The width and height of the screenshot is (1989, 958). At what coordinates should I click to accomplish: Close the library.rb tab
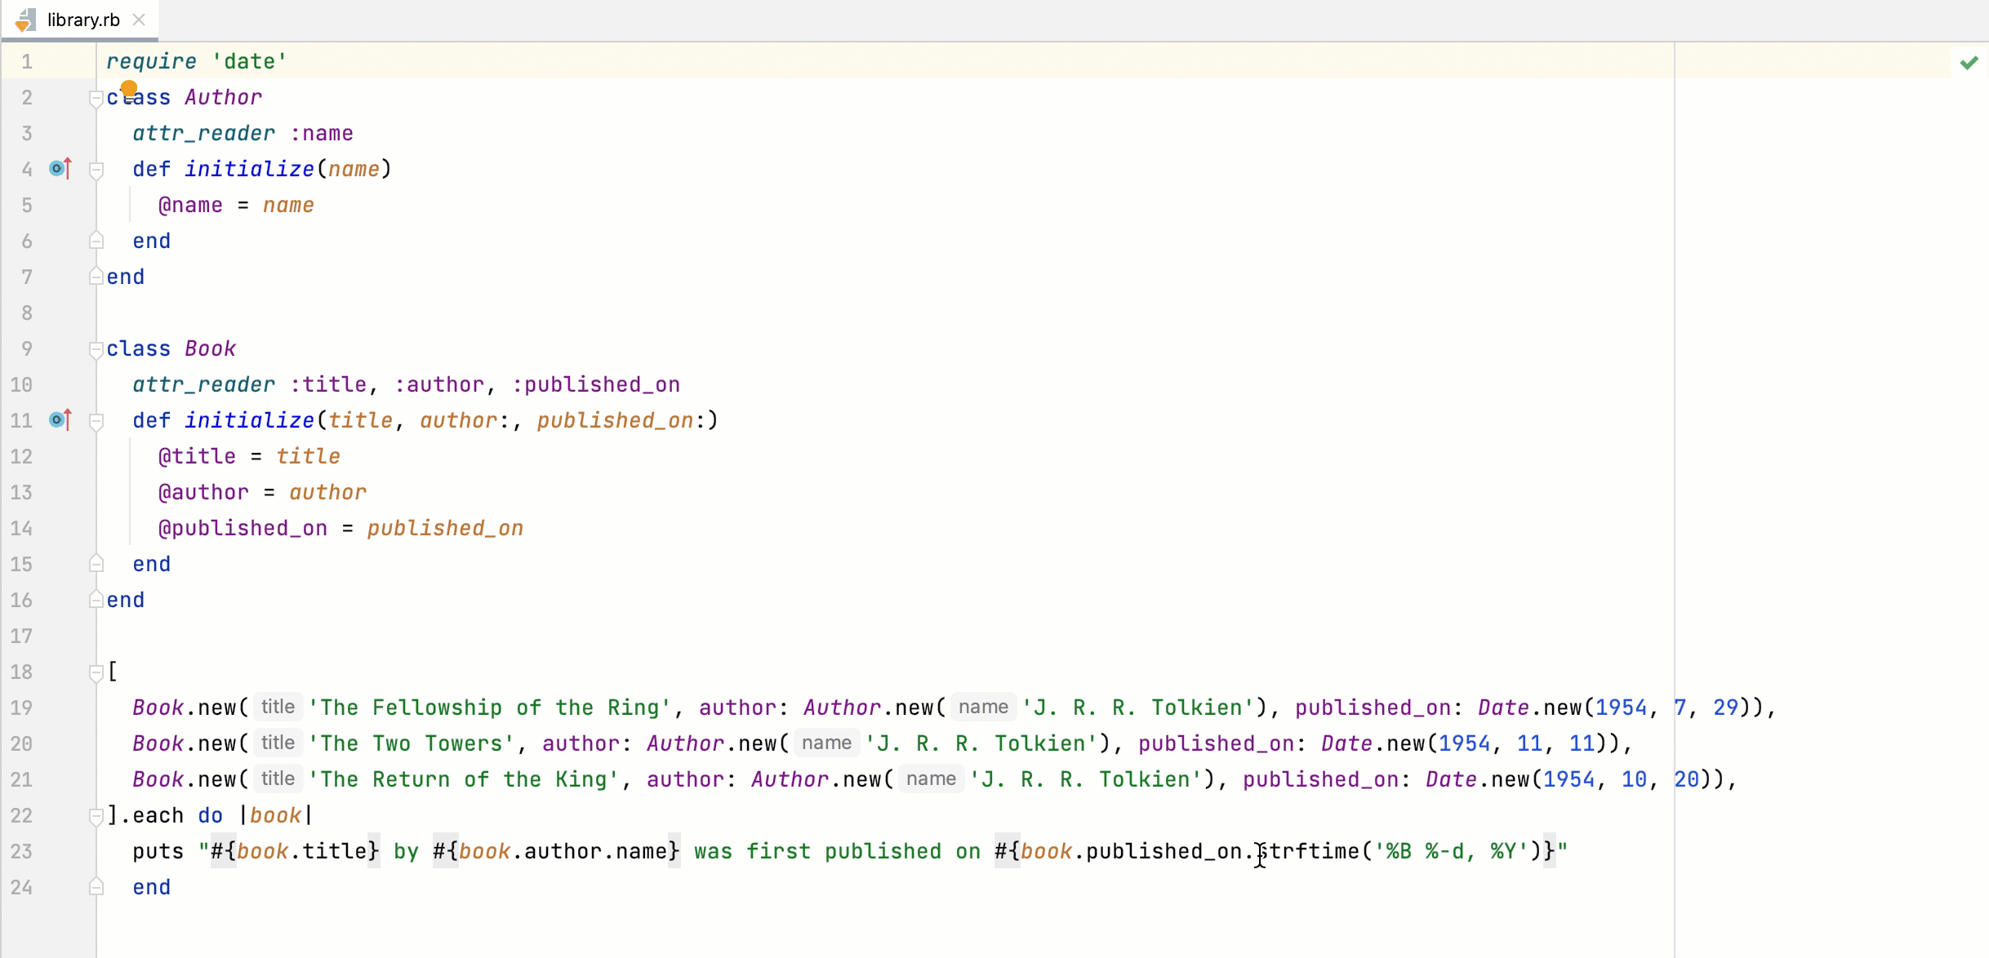coord(140,20)
